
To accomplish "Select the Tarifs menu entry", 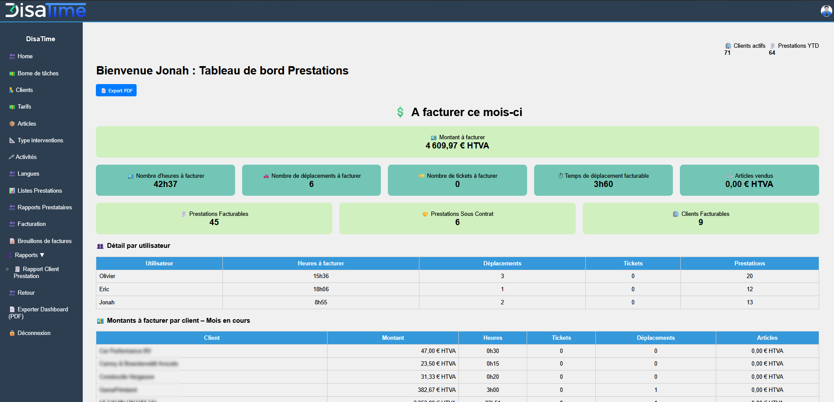I will (24, 107).
